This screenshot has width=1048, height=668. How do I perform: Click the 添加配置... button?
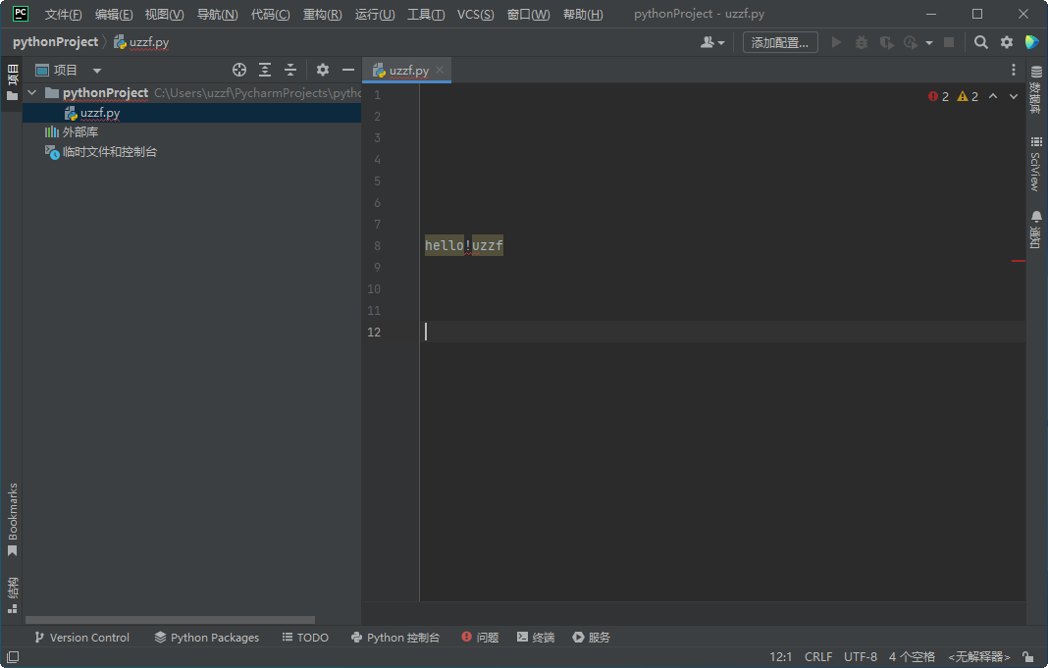(780, 42)
